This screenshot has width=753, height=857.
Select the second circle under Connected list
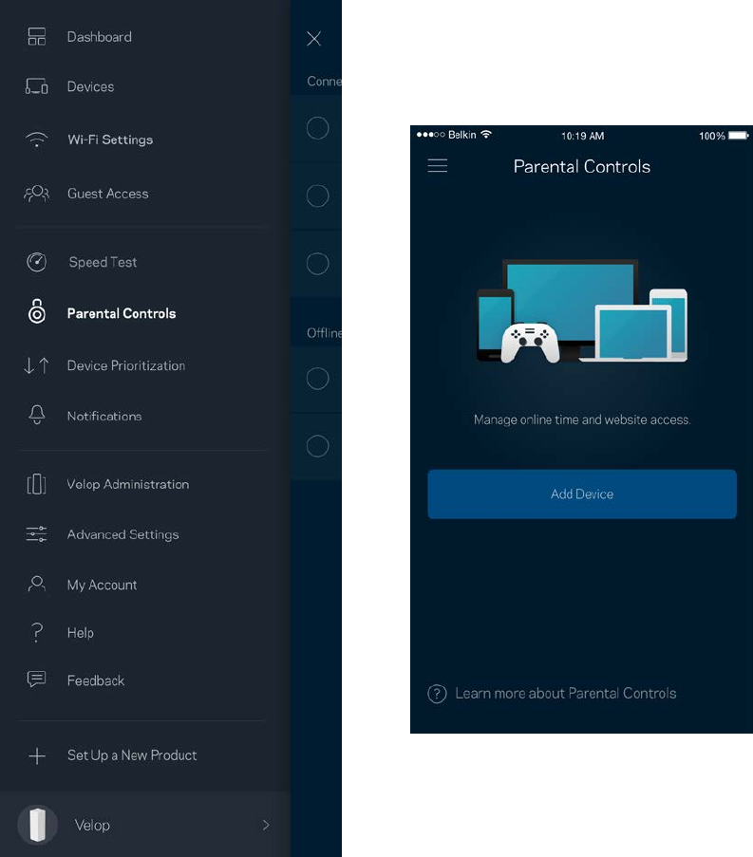click(318, 196)
